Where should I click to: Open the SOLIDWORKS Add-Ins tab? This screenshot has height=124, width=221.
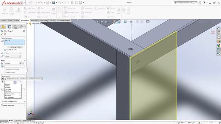[63, 21]
